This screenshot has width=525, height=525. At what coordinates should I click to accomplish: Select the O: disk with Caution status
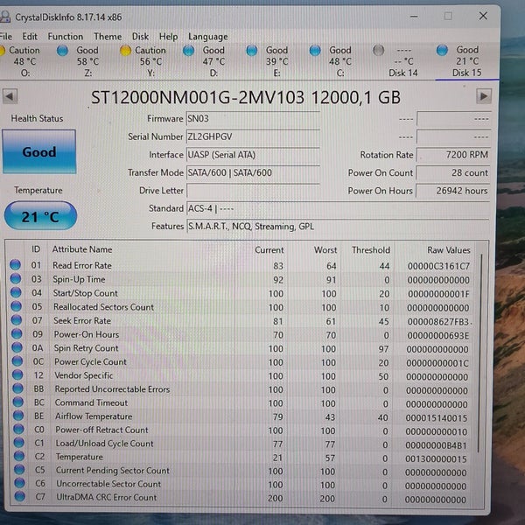(x=20, y=61)
